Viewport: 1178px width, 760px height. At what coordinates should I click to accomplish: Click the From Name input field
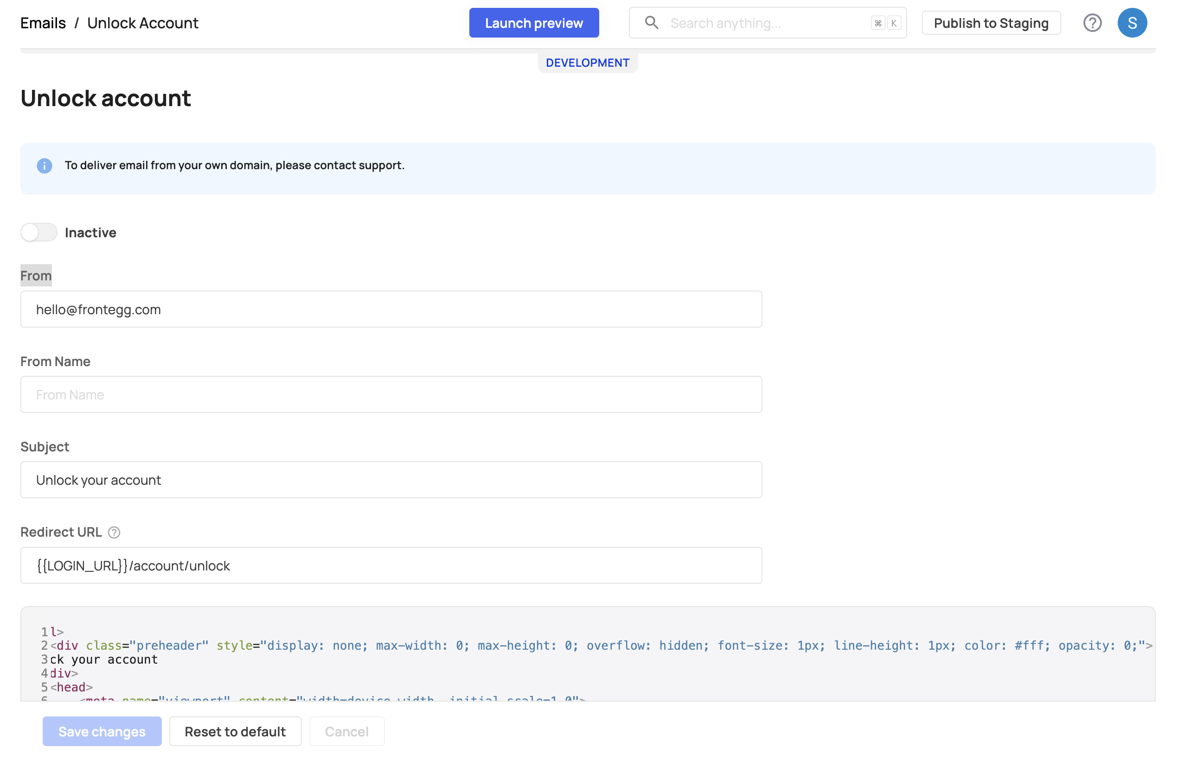(391, 395)
